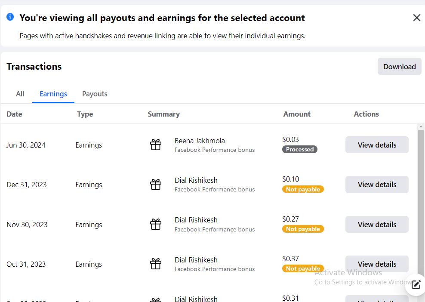Image resolution: width=425 pixels, height=302 pixels.
Task: Click gift icon for Dec 31, 2023 earning
Action: pos(156,185)
